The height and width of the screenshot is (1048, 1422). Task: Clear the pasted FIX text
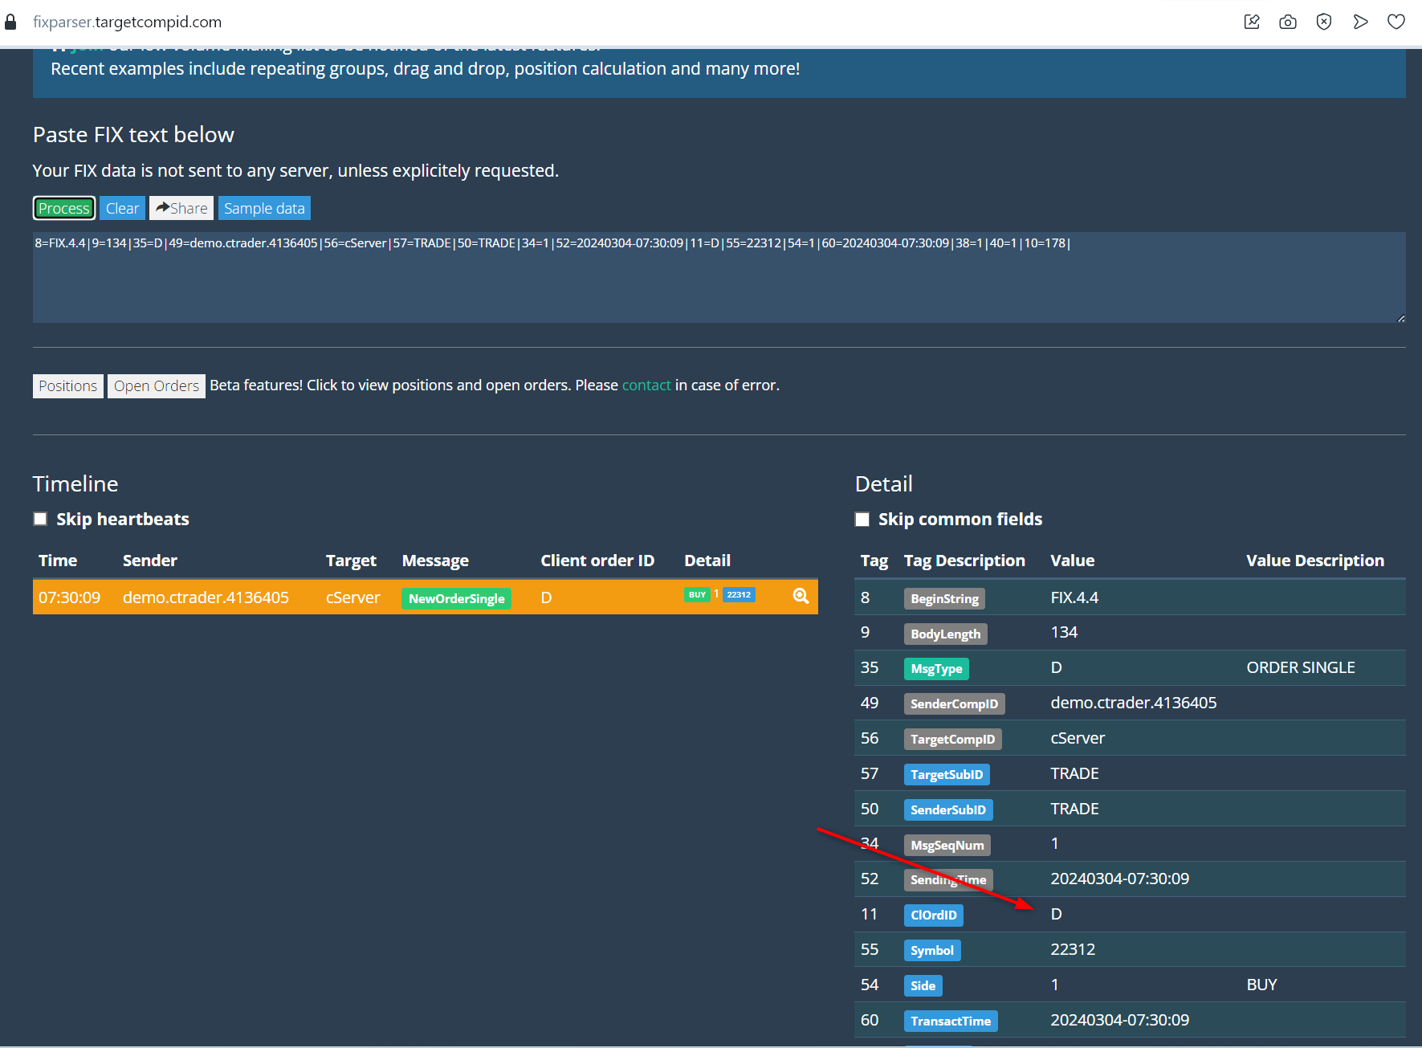click(x=122, y=208)
